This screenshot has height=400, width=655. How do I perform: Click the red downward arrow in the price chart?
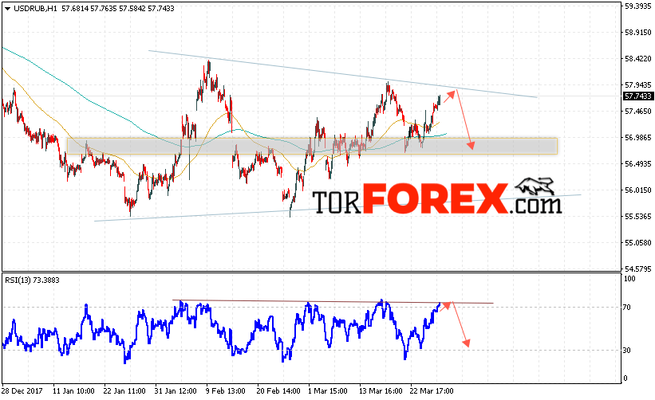464,120
